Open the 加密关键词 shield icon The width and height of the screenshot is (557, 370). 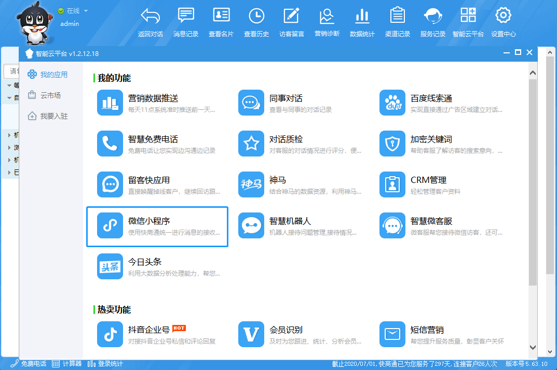click(x=392, y=144)
